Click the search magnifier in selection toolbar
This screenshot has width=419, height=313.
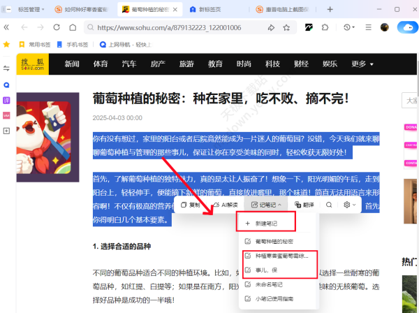point(329,205)
